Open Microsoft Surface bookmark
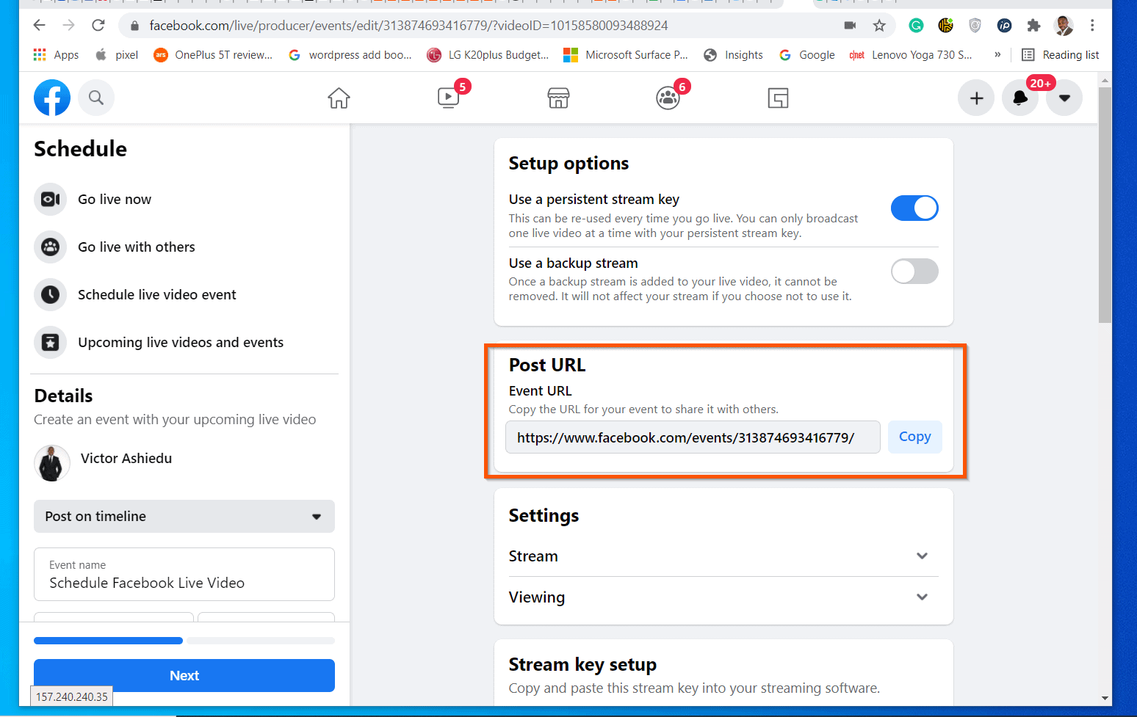1137x717 pixels. pyautogui.click(x=626, y=55)
